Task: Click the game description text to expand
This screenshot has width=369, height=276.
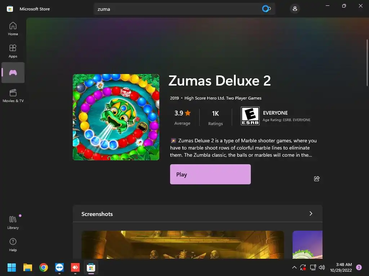Action: 243,148
